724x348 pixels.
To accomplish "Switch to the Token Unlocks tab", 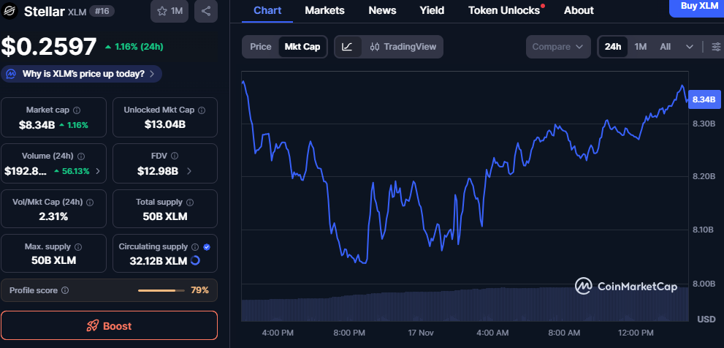I will (x=504, y=10).
